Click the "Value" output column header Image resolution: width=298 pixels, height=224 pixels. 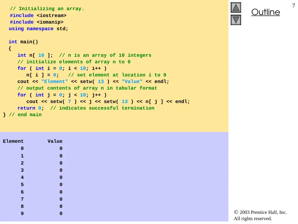pyautogui.click(x=55, y=141)
